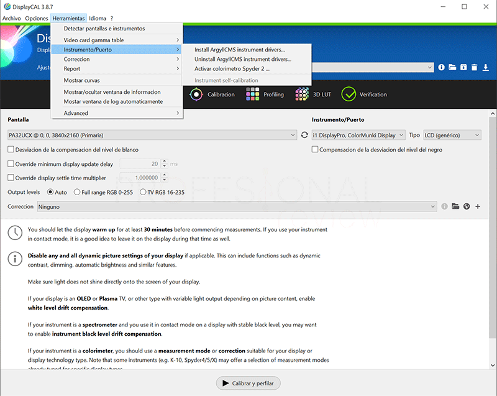Expand the Correccion submenu in Herramientas
Screen dimensions: 497x396
click(117, 59)
